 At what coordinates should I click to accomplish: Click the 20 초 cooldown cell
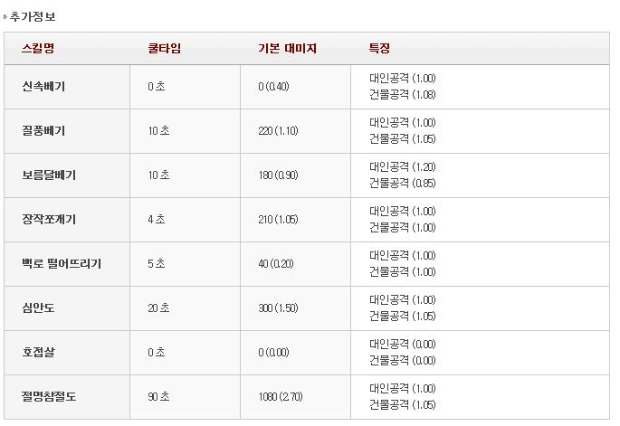[158, 308]
